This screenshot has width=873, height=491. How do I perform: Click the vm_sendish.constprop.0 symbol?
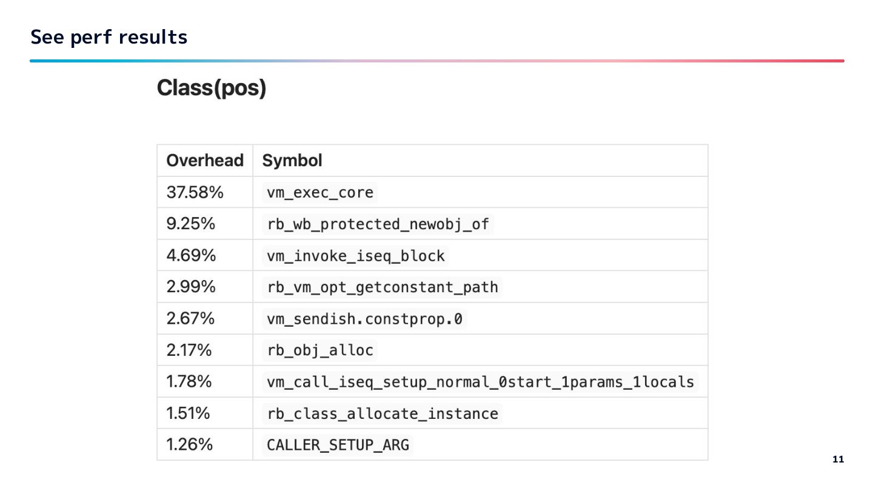pyautogui.click(x=364, y=319)
